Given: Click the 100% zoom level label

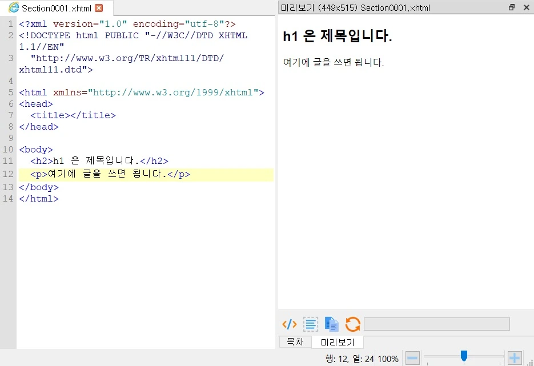Looking at the screenshot, I should click(x=388, y=359).
